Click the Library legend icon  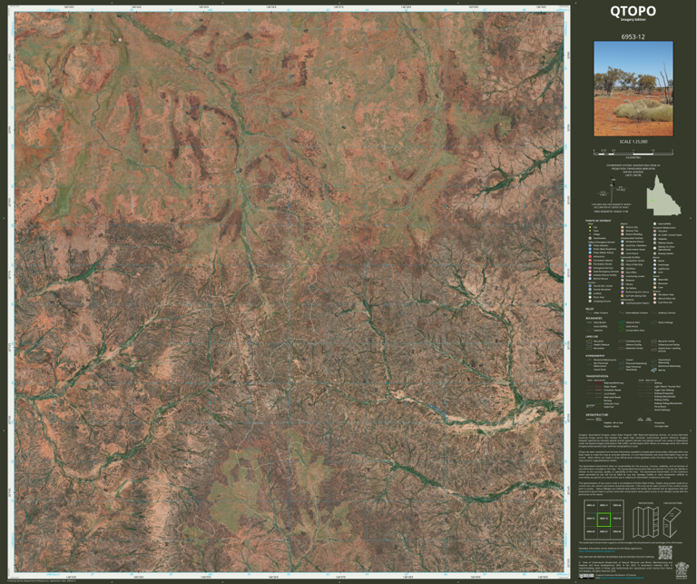point(623,283)
